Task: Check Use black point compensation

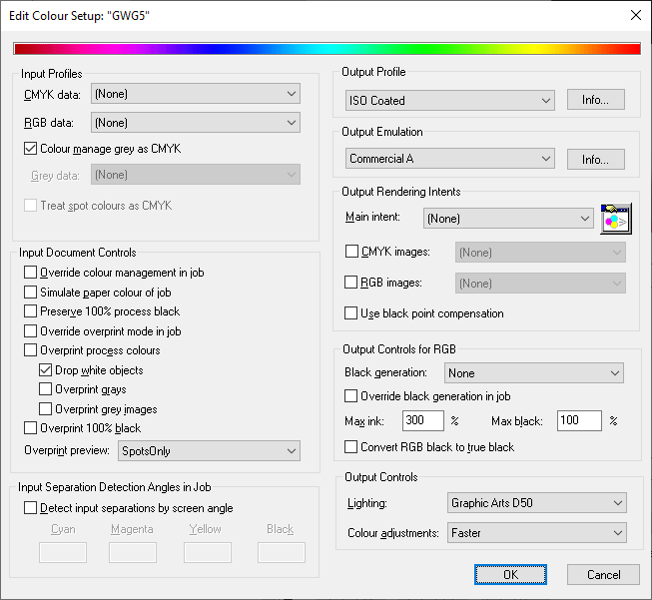Action: pyautogui.click(x=351, y=313)
